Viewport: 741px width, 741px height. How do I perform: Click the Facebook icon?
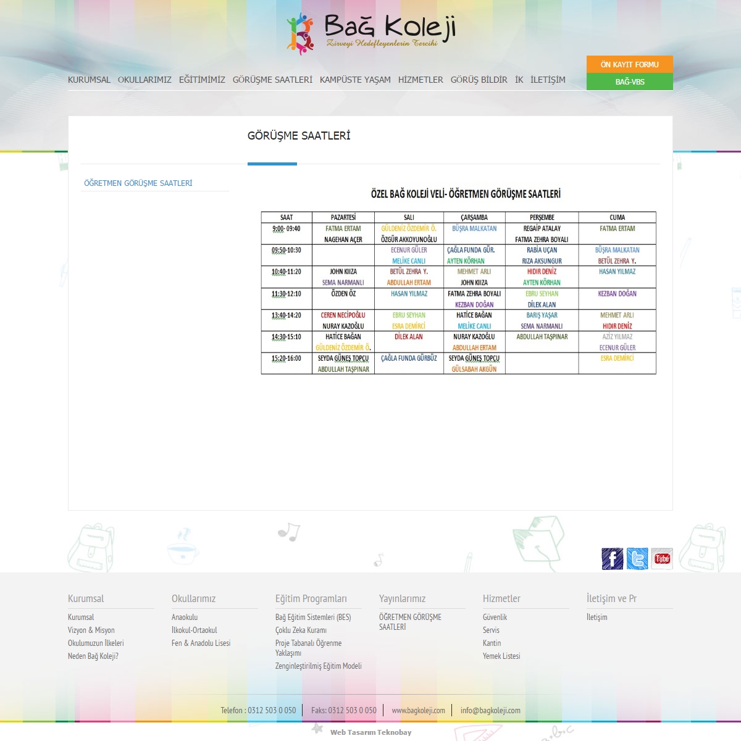pos(612,558)
